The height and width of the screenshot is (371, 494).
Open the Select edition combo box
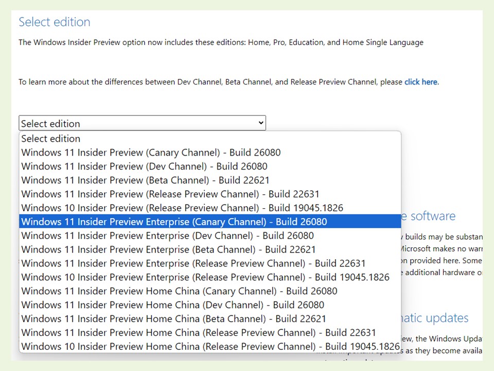pyautogui.click(x=142, y=123)
